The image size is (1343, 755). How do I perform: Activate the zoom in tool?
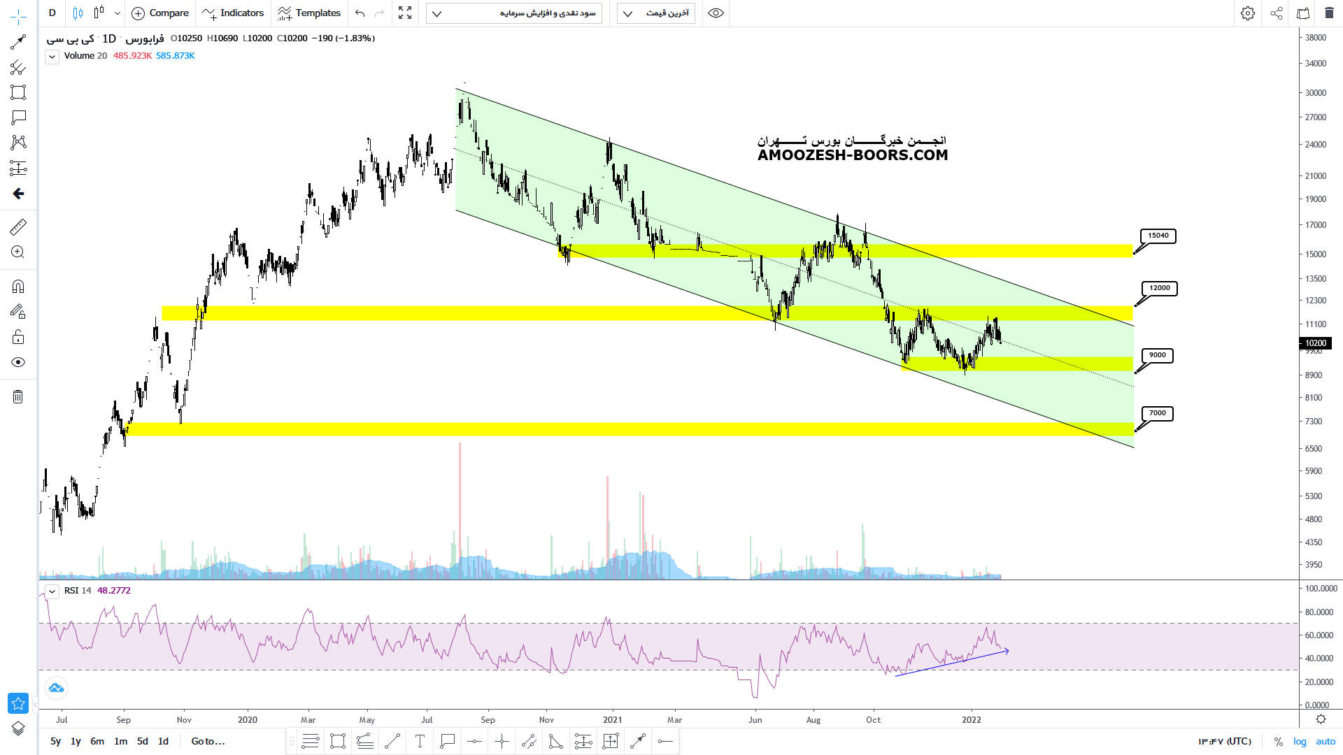pyautogui.click(x=18, y=252)
